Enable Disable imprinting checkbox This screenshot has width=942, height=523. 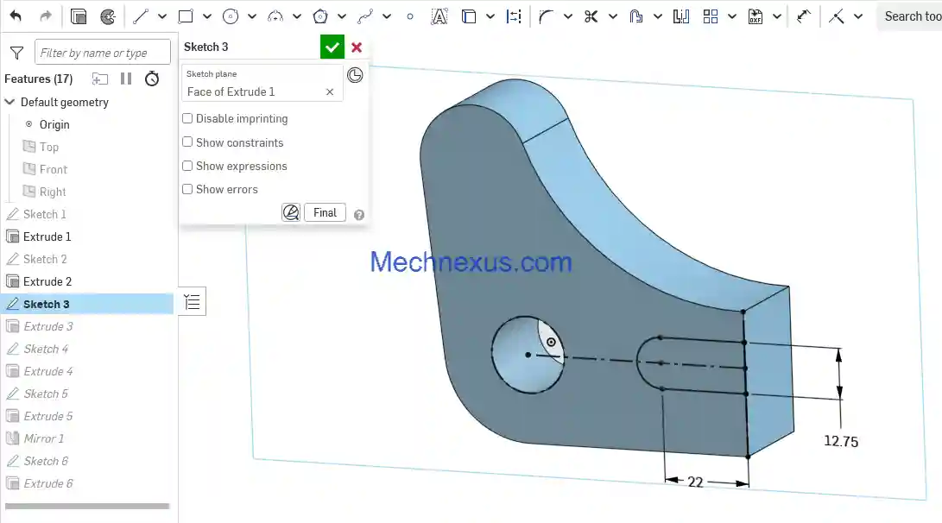pyautogui.click(x=187, y=119)
